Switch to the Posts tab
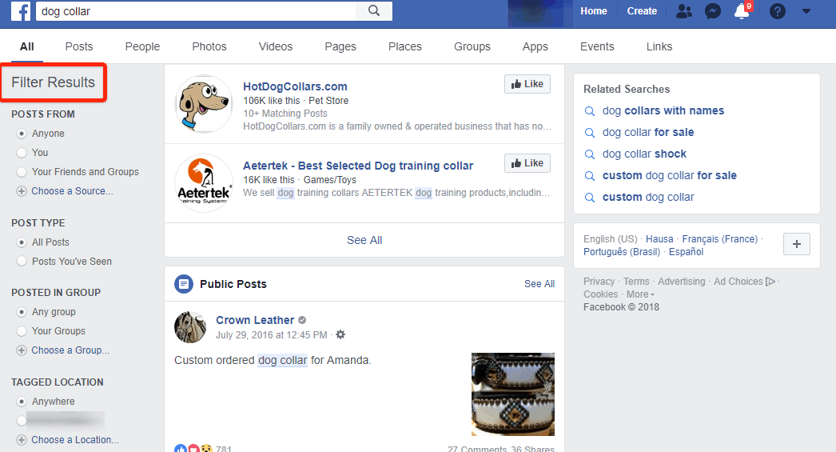Viewport: 836px width, 452px height. click(79, 46)
